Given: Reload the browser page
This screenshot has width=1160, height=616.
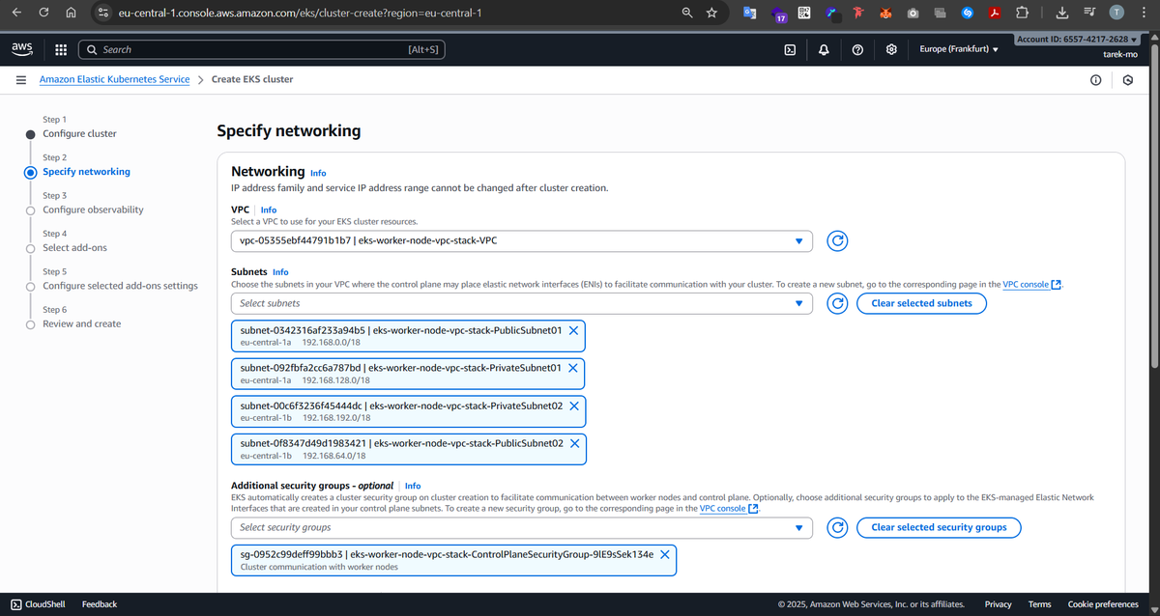Looking at the screenshot, I should coord(44,13).
